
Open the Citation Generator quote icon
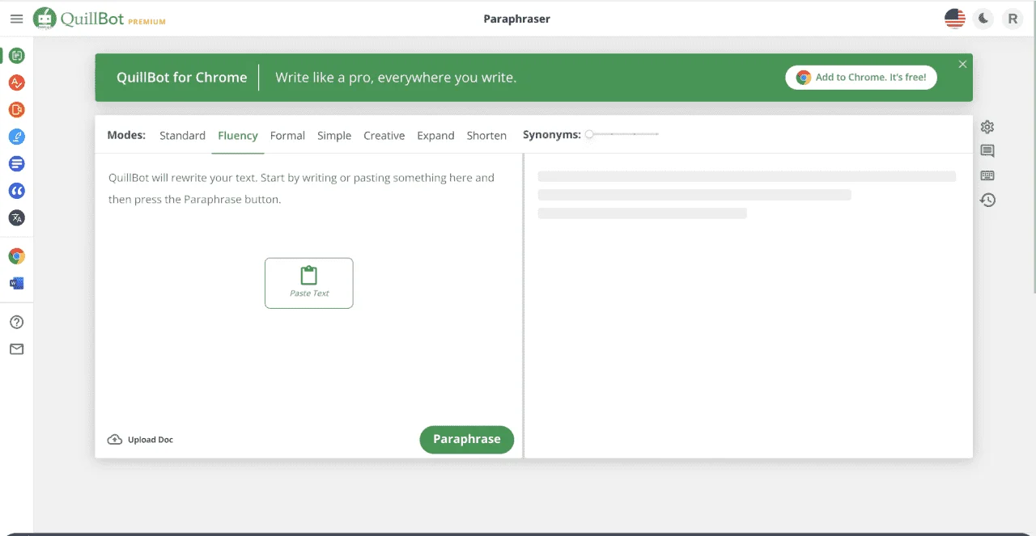coord(16,191)
